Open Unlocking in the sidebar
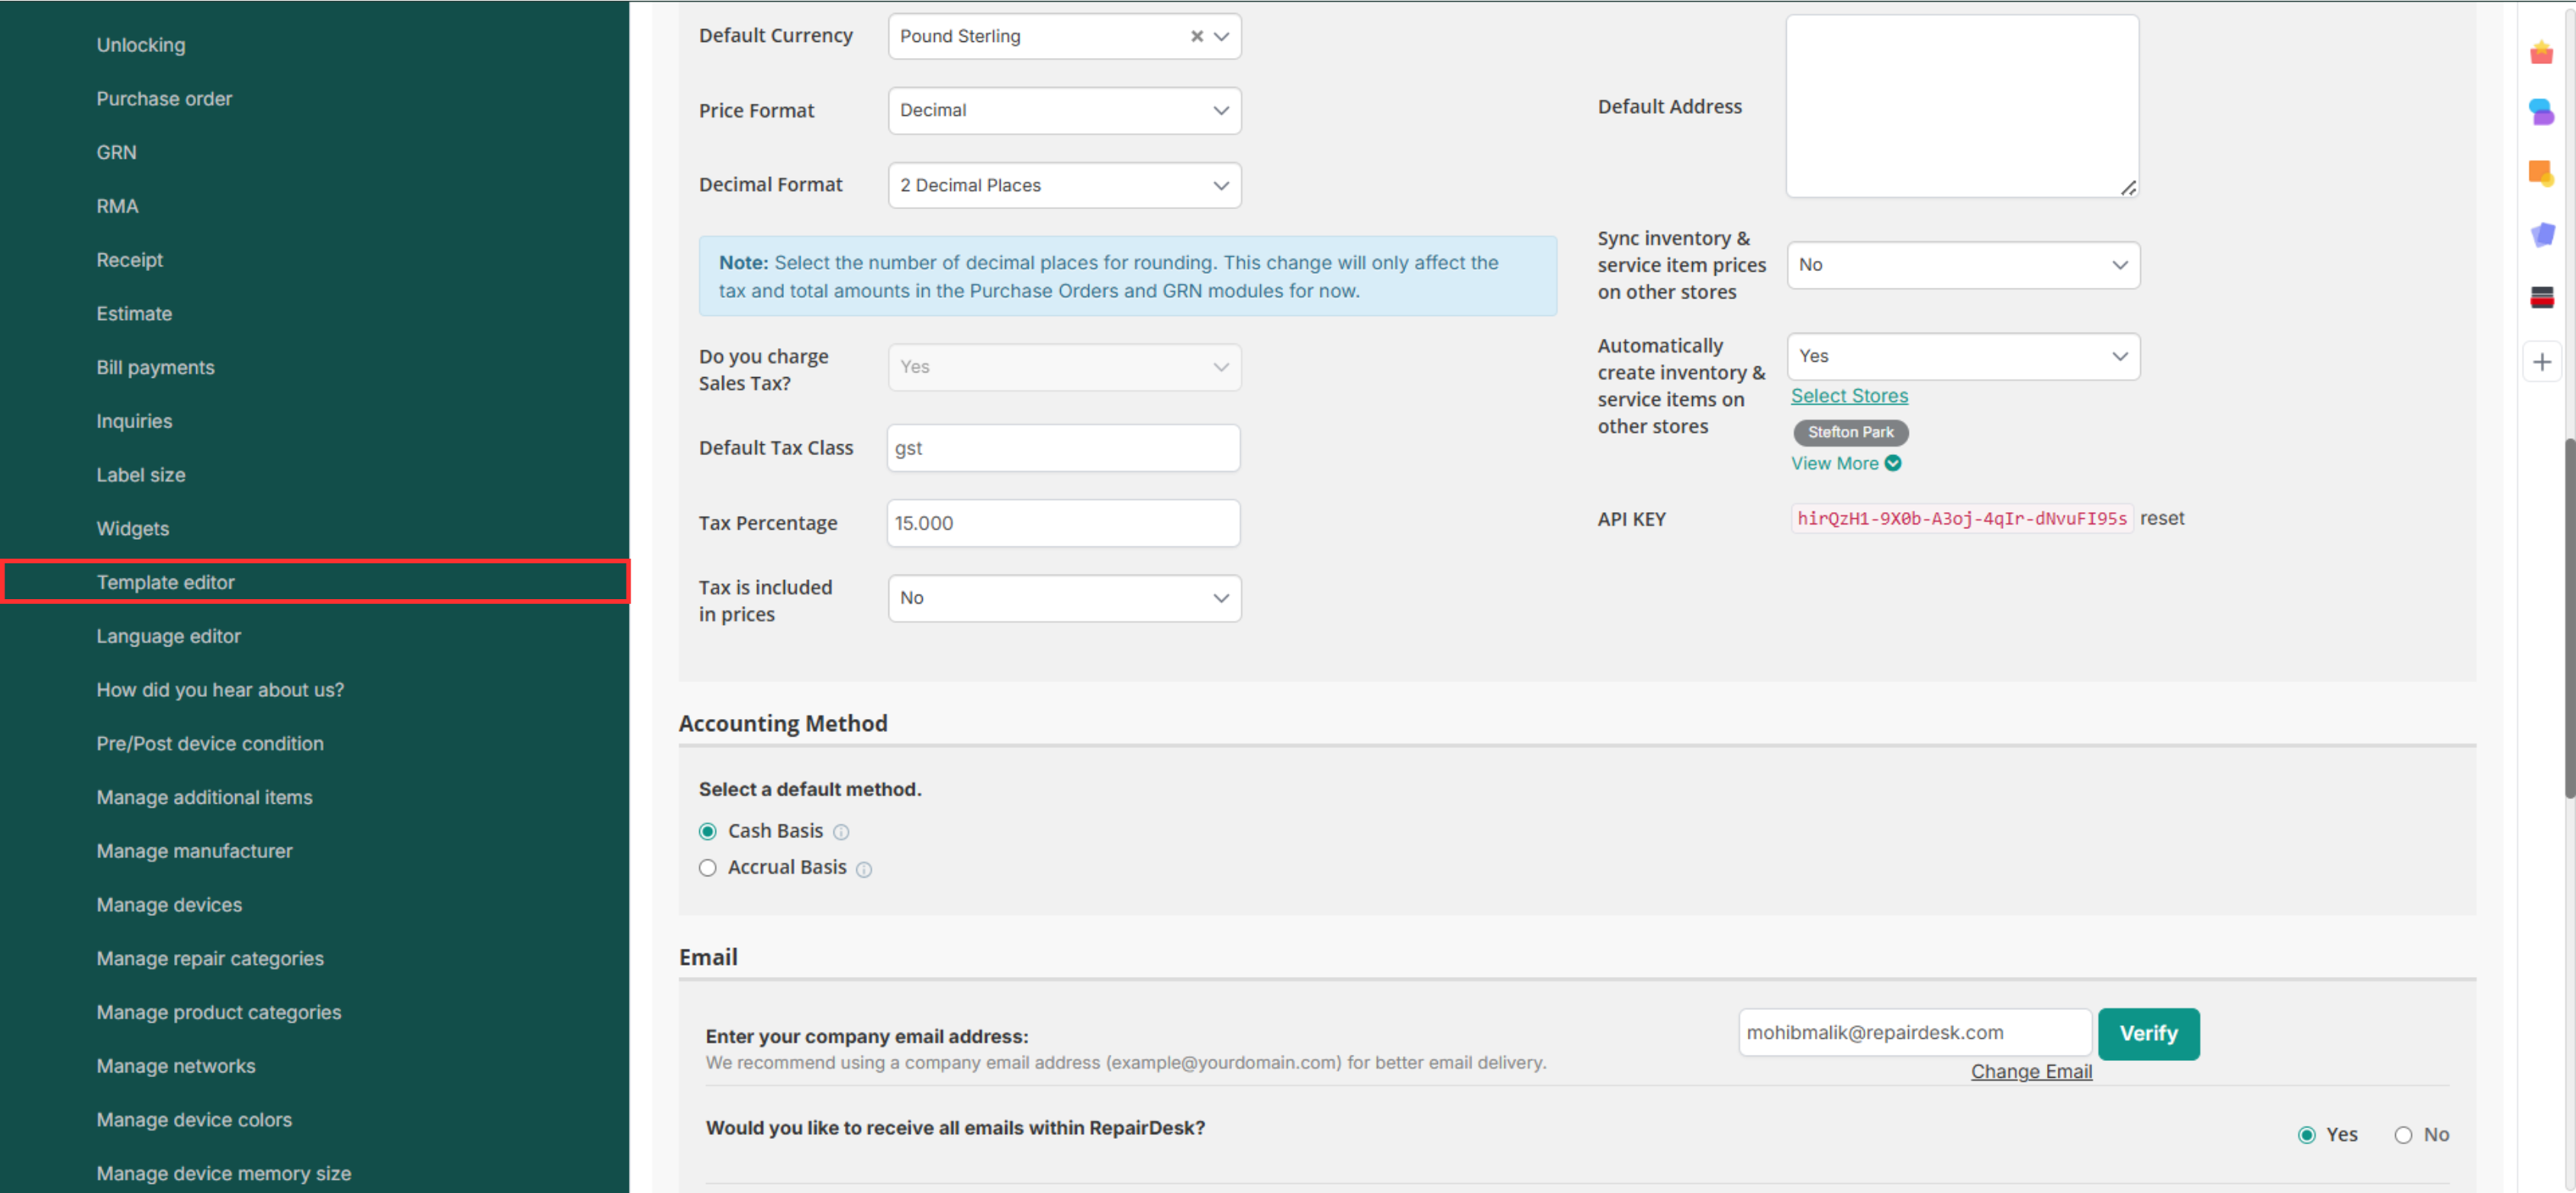The height and width of the screenshot is (1193, 2576). (141, 45)
